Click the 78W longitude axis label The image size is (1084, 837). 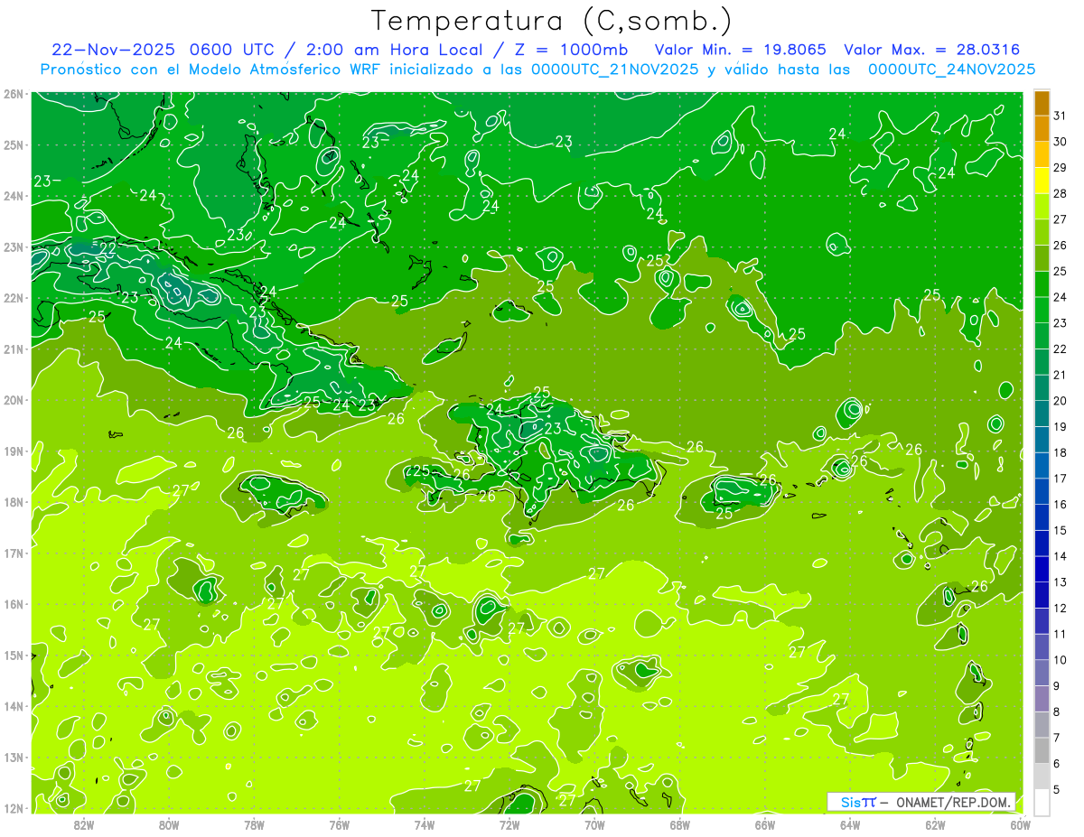click(254, 823)
